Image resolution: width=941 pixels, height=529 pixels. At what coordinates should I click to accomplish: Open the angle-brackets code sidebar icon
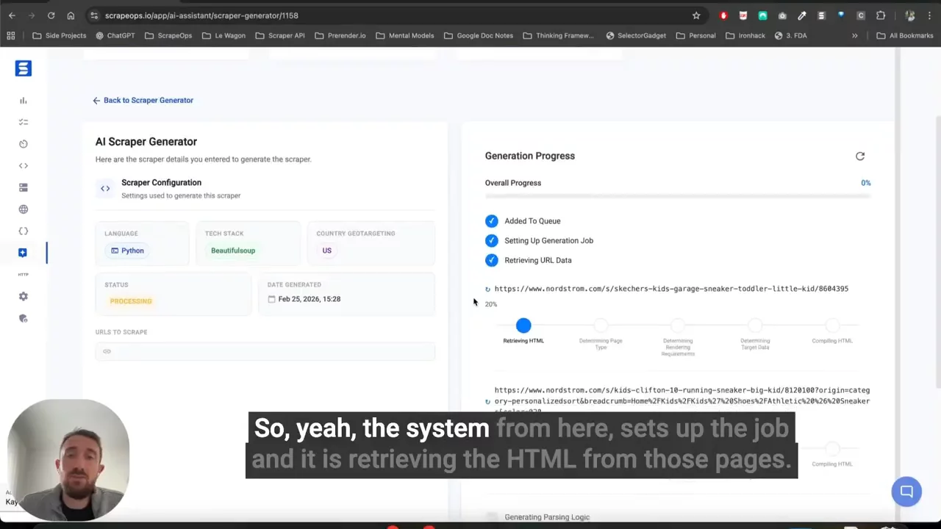(23, 166)
